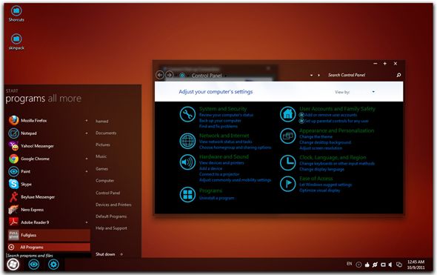437x275 pixels.
Task: Expand the Paint jump list arrow
Action: [87, 171]
